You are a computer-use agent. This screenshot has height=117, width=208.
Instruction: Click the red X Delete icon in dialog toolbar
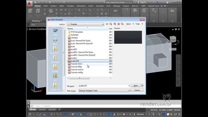point(118,24)
